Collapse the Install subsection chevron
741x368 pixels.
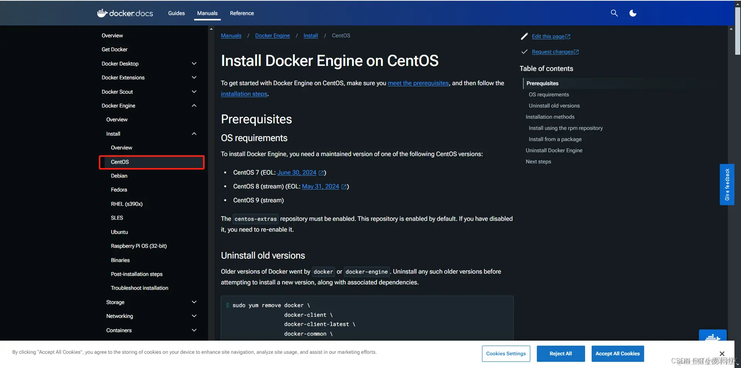194,134
